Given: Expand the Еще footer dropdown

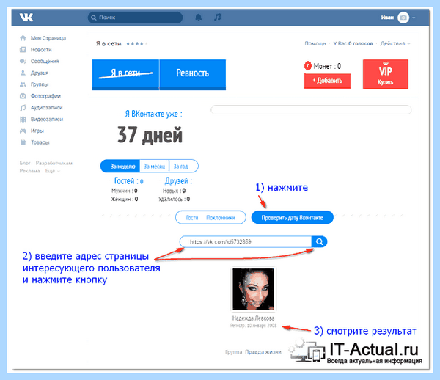Looking at the screenshot, I should pyautogui.click(x=53, y=171).
